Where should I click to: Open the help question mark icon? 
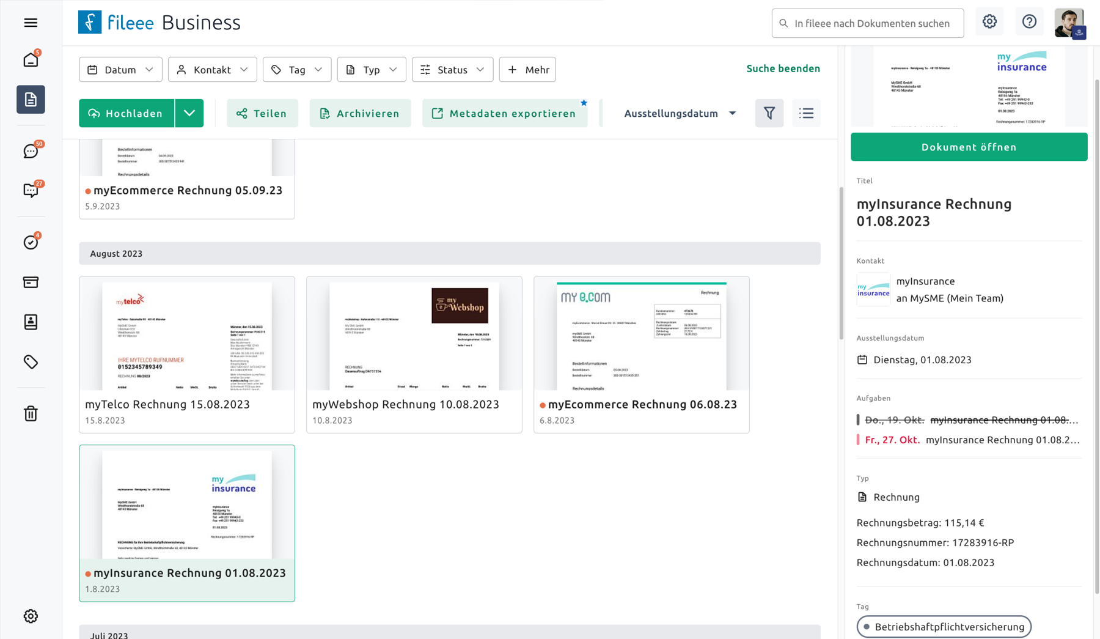click(x=1029, y=22)
